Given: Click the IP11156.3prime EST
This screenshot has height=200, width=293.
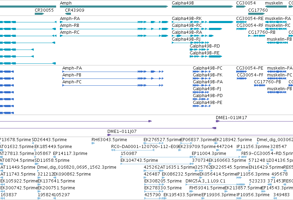Looking at the screenshot, I should click(x=239, y=150).
